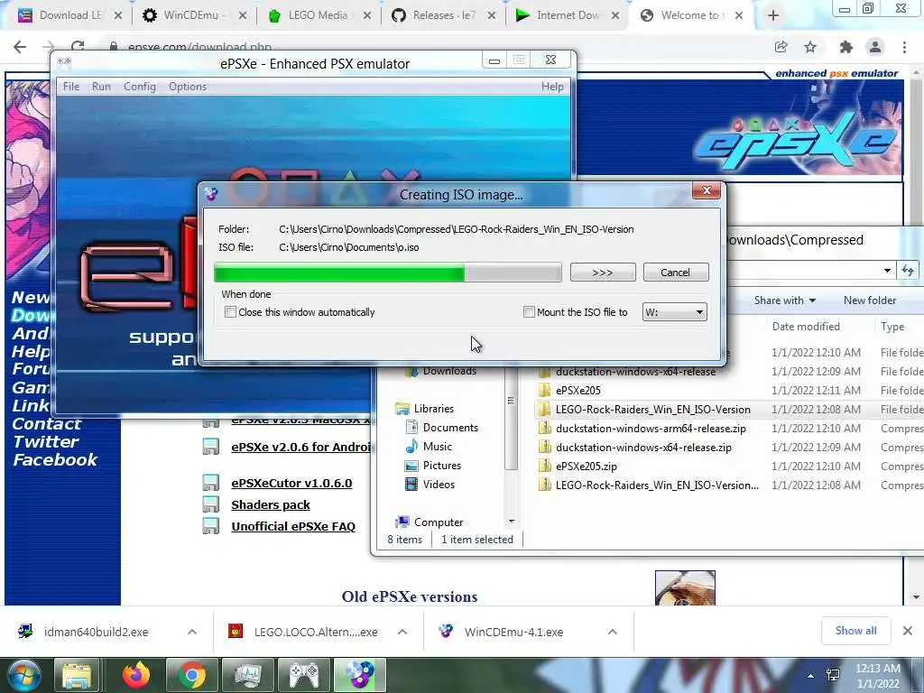This screenshot has height=693, width=924.
Task: Click New folder in Explorer toolbar
Action: [x=870, y=300]
